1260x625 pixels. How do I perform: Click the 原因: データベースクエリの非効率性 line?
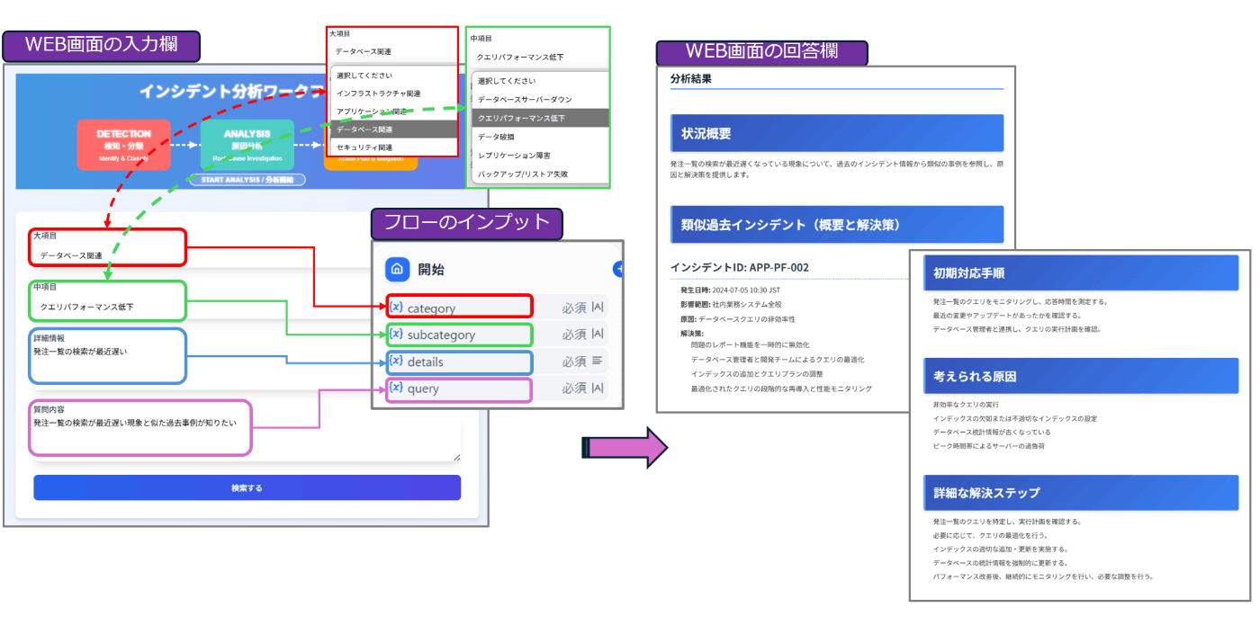click(738, 319)
